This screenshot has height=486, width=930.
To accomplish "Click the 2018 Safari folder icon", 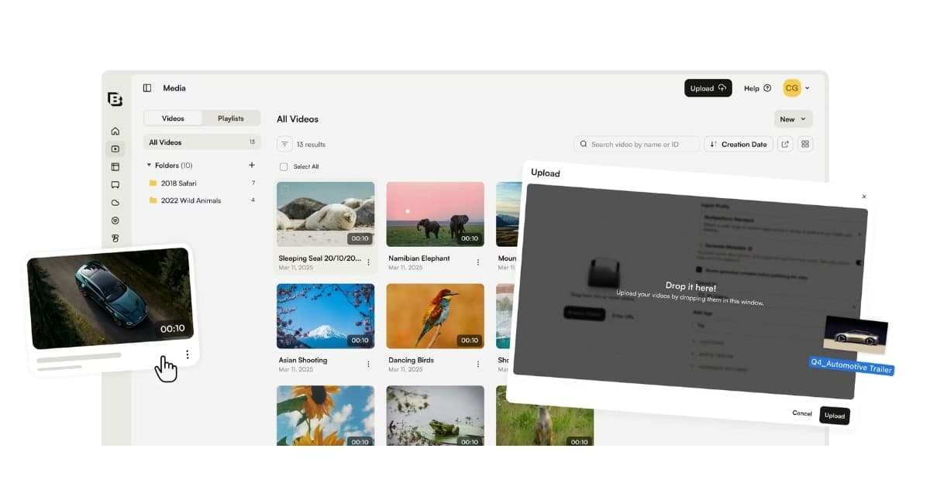I will (x=153, y=183).
